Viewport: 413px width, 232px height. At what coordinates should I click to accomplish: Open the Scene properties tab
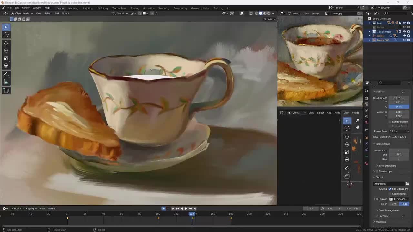366,116
